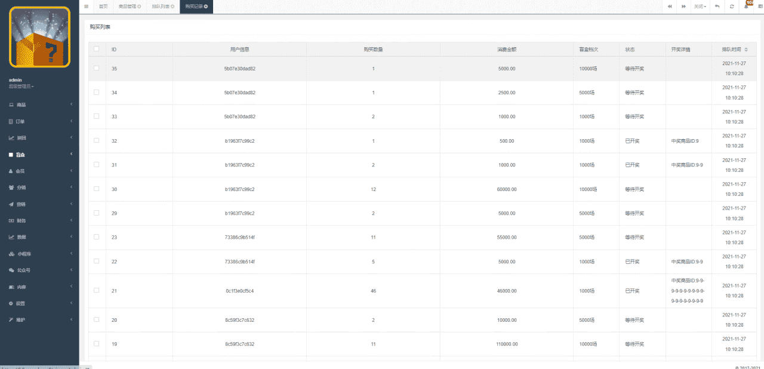
Task: Click the 营销 sidebar paper-plane icon
Action: tap(11, 204)
